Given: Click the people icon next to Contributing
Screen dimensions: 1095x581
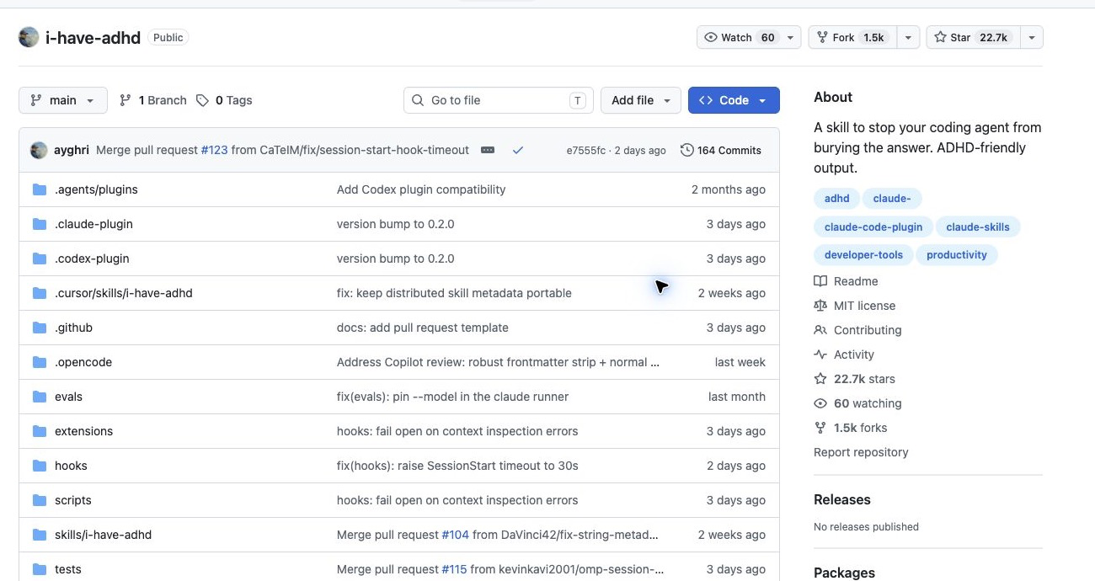Looking at the screenshot, I should click(x=820, y=330).
